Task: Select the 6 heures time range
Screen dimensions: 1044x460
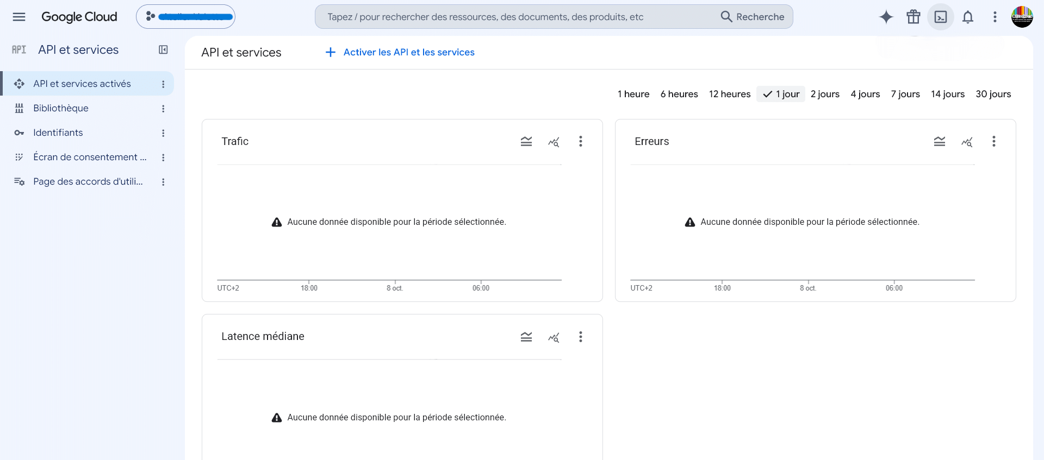Action: pyautogui.click(x=679, y=94)
